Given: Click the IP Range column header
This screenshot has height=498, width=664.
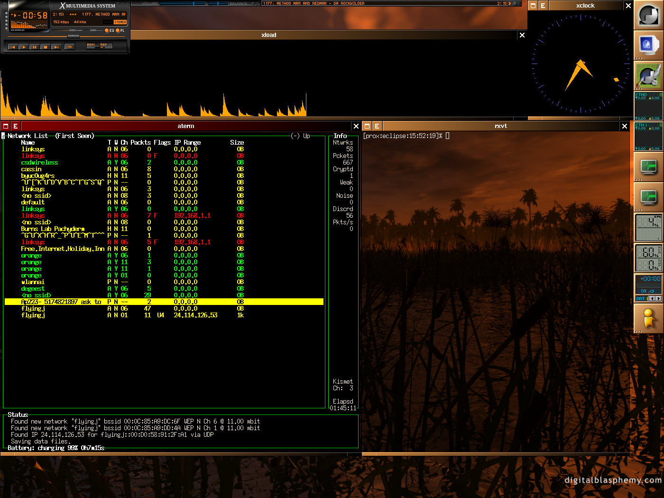Looking at the screenshot, I should click(187, 143).
